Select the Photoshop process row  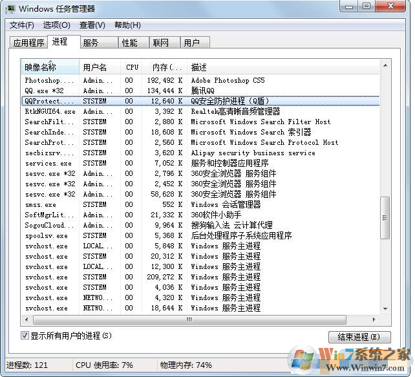pyautogui.click(x=194, y=80)
